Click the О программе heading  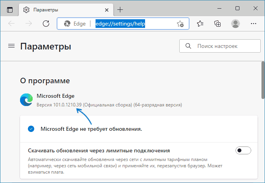click(x=45, y=81)
